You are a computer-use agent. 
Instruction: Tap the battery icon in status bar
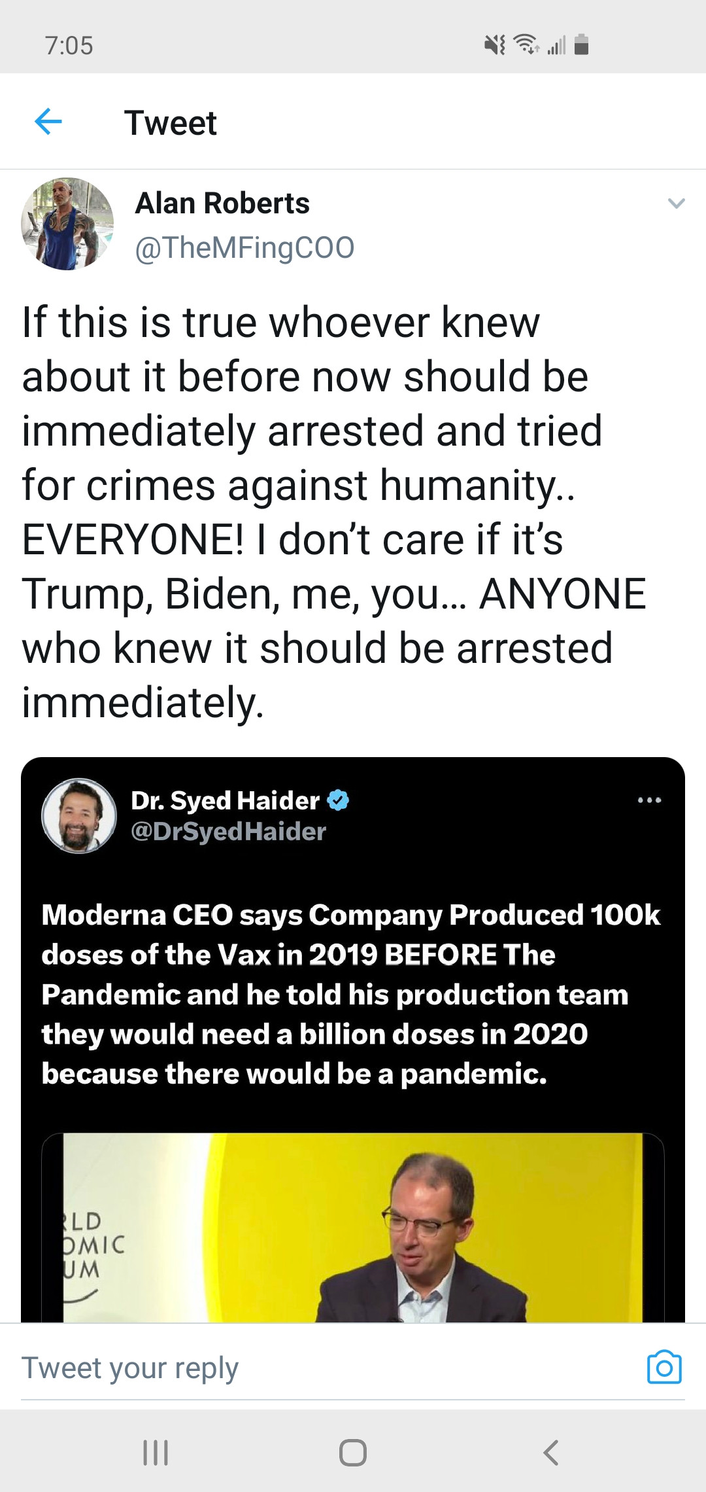tap(581, 44)
